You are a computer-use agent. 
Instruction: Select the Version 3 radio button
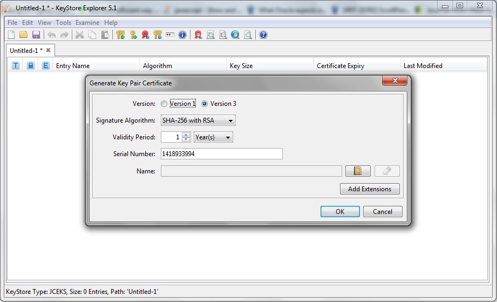click(x=205, y=104)
